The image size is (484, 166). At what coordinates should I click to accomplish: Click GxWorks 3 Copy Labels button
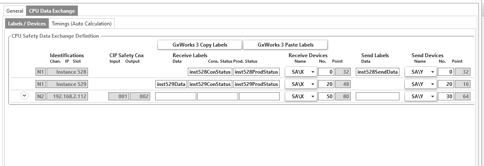[x=200, y=45]
